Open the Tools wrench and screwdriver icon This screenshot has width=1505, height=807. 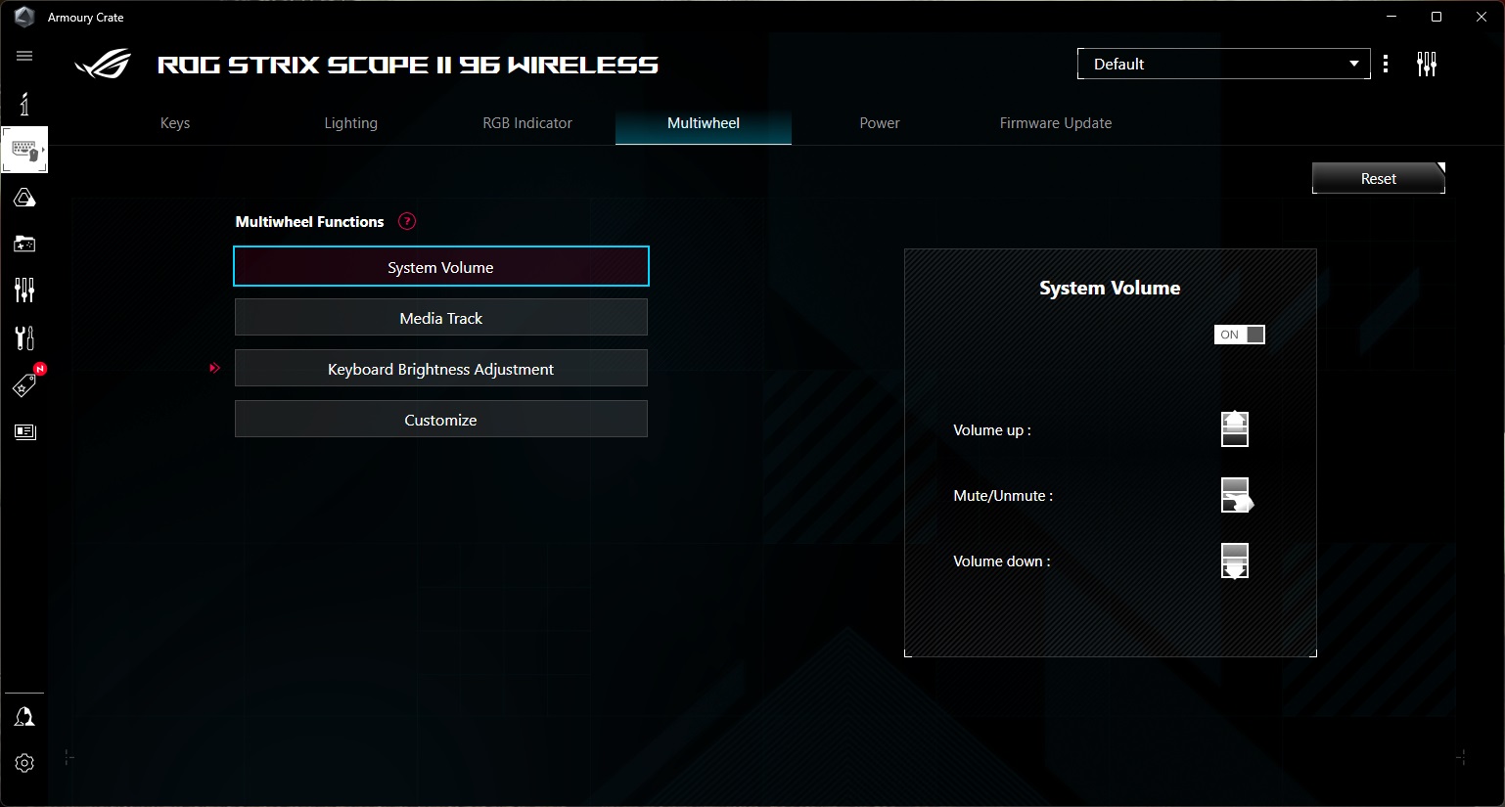point(24,337)
